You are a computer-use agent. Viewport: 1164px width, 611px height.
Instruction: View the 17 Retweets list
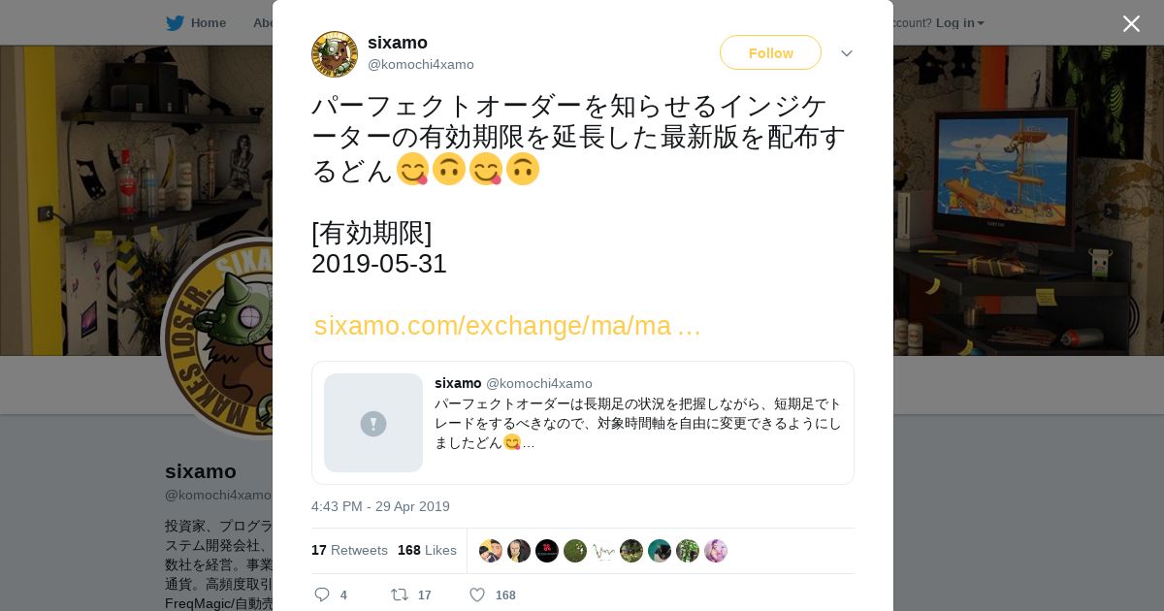coord(349,550)
